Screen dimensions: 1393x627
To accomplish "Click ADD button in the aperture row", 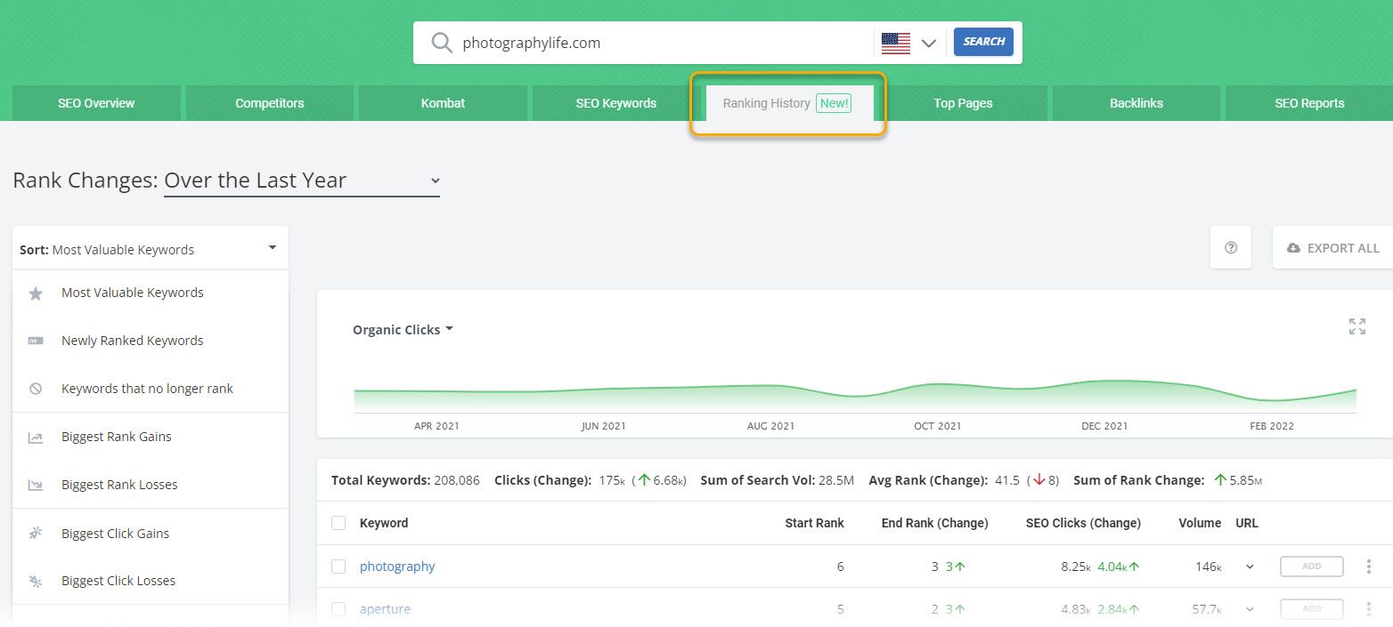I will tap(1312, 609).
